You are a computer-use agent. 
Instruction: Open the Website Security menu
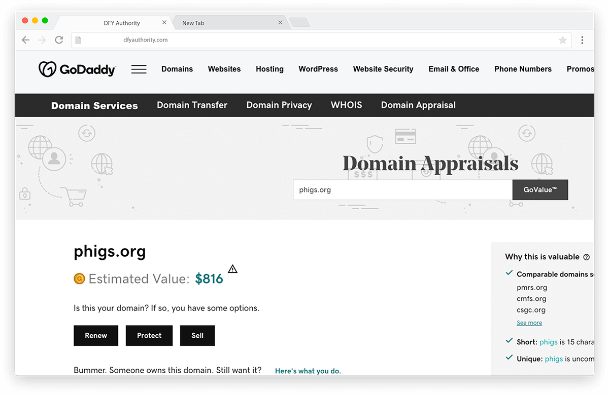(x=383, y=69)
